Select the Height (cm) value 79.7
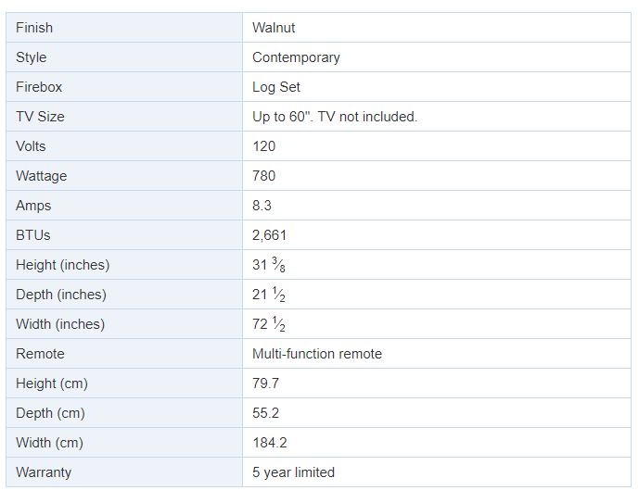 [x=265, y=384]
